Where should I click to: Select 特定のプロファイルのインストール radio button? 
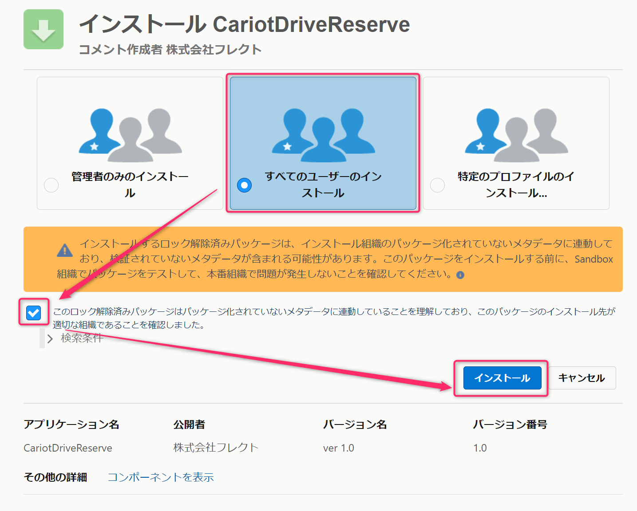click(437, 185)
